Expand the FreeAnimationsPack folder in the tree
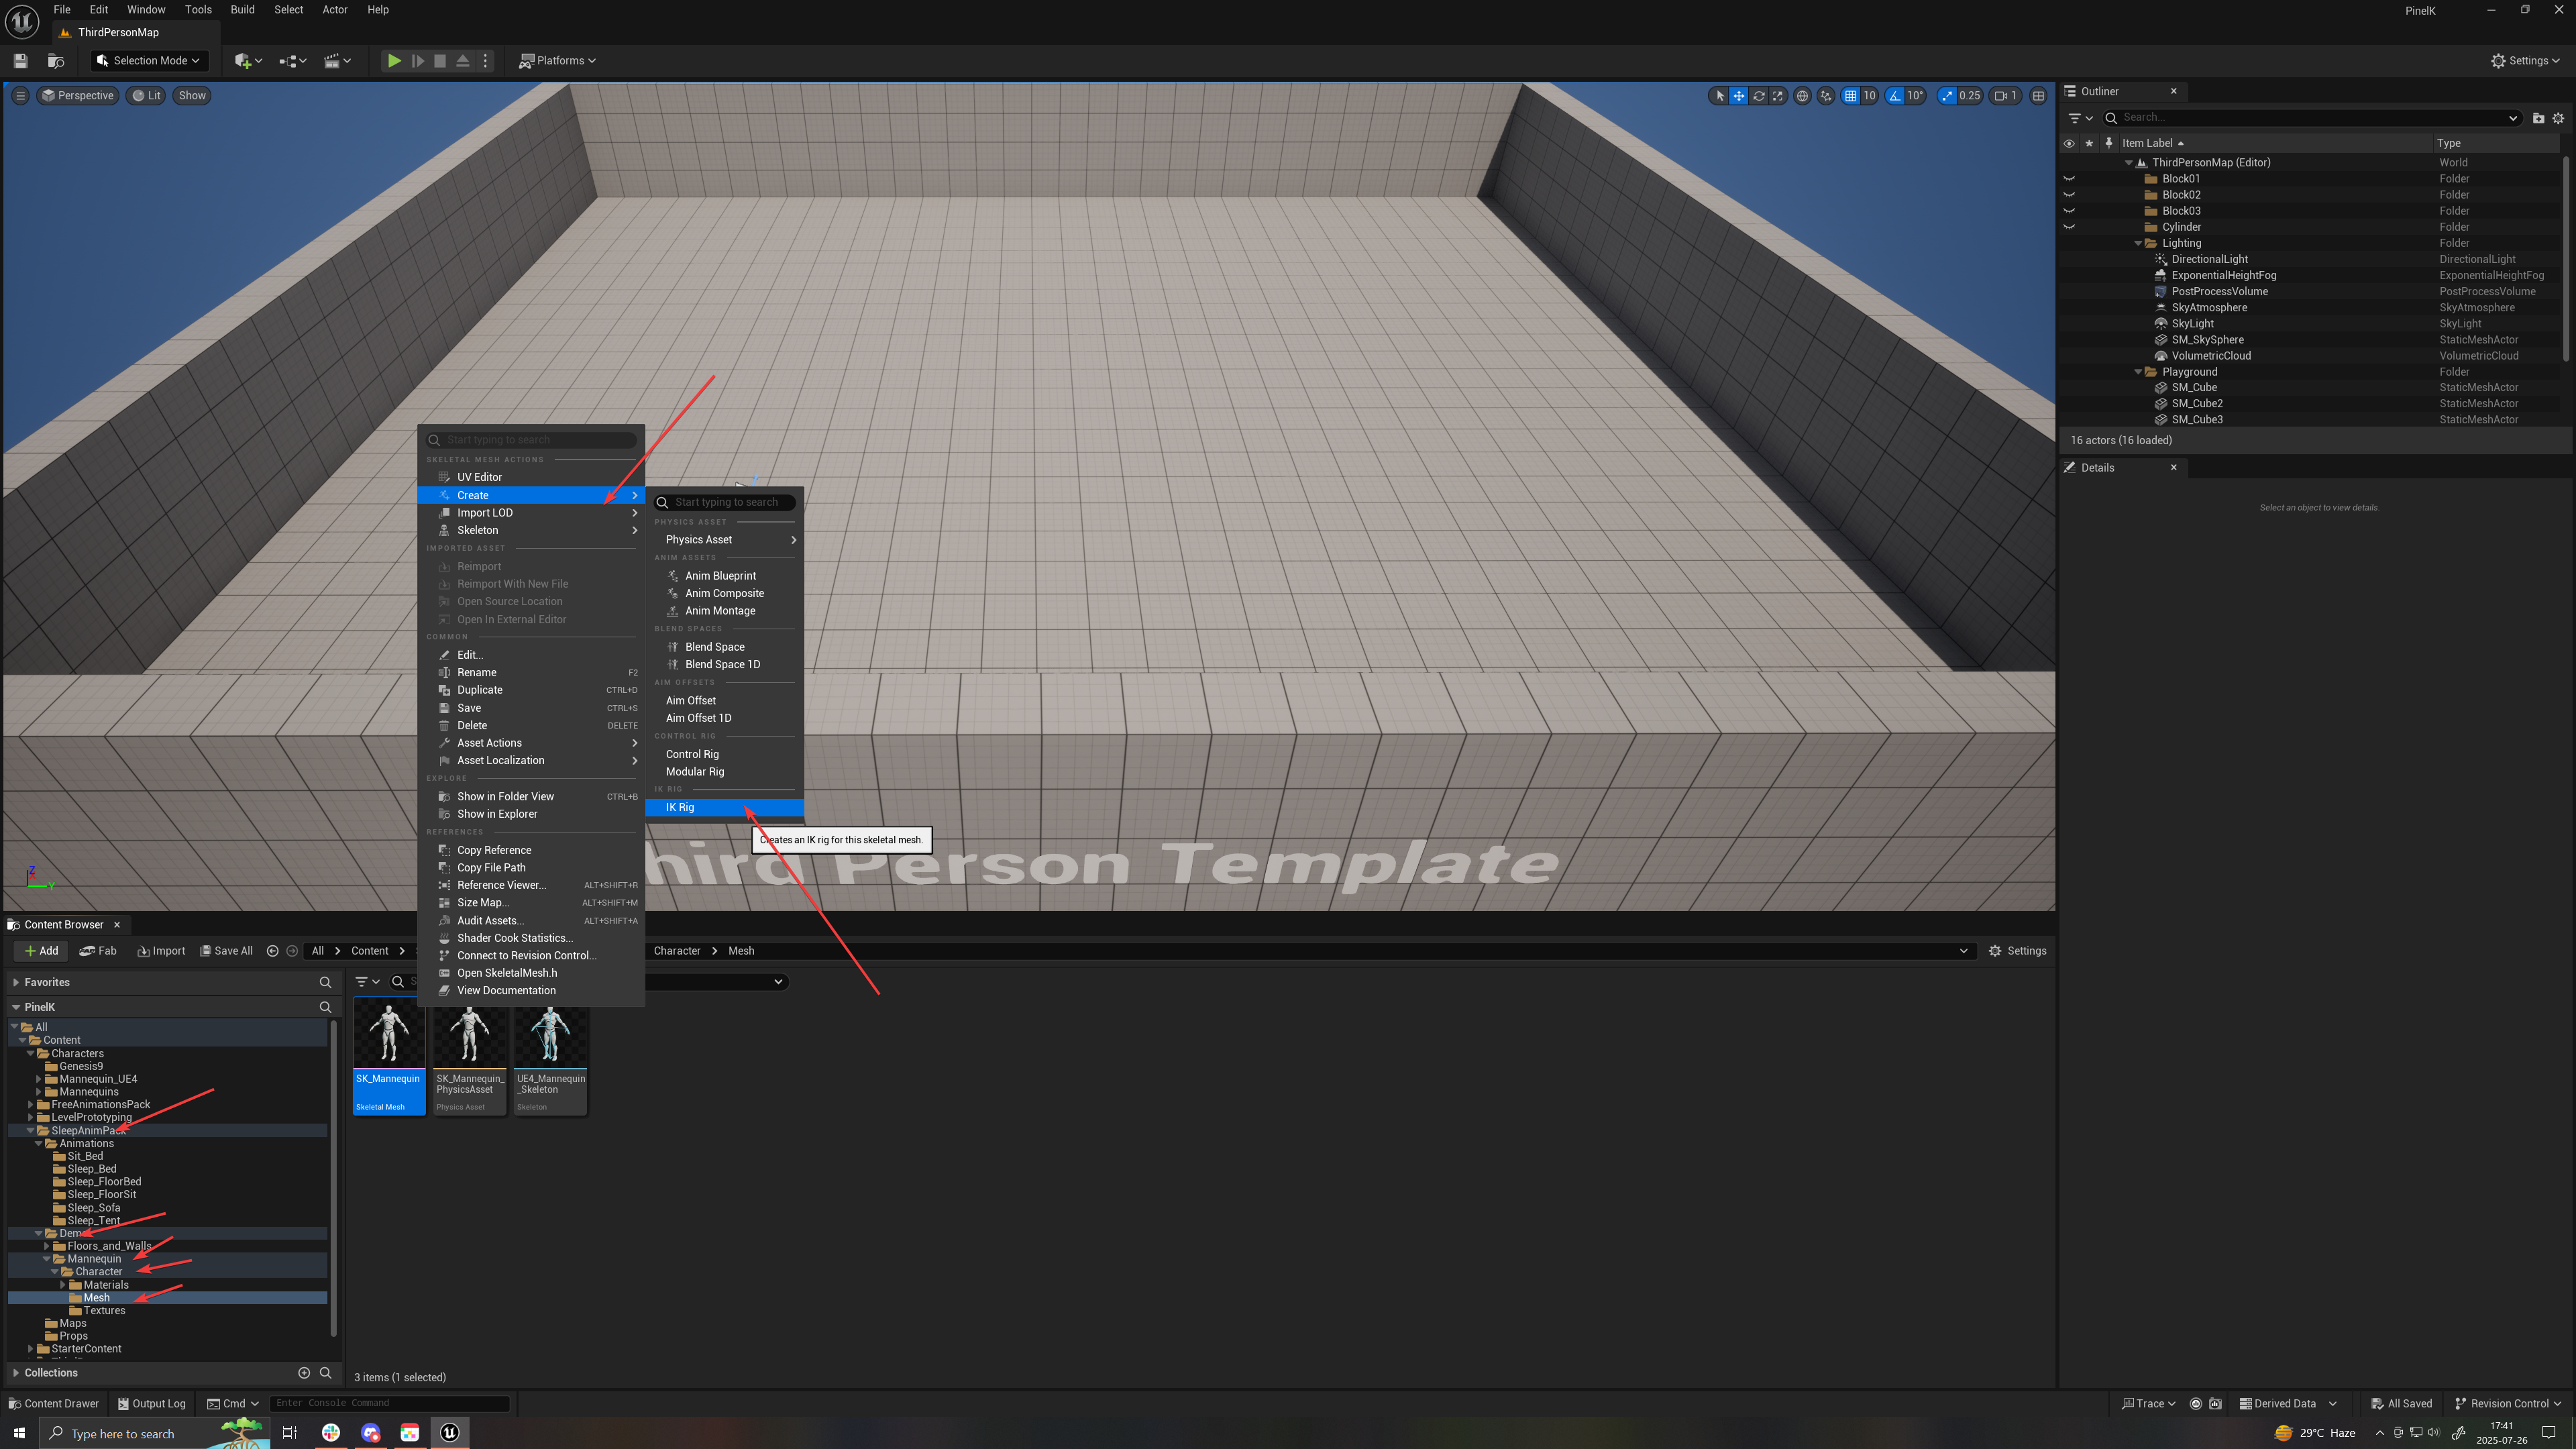The width and height of the screenshot is (2576, 1449). (31, 1105)
